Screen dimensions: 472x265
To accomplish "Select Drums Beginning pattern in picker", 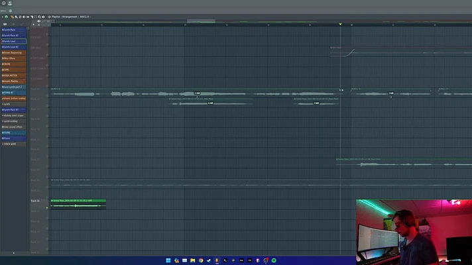I will coord(13,52).
